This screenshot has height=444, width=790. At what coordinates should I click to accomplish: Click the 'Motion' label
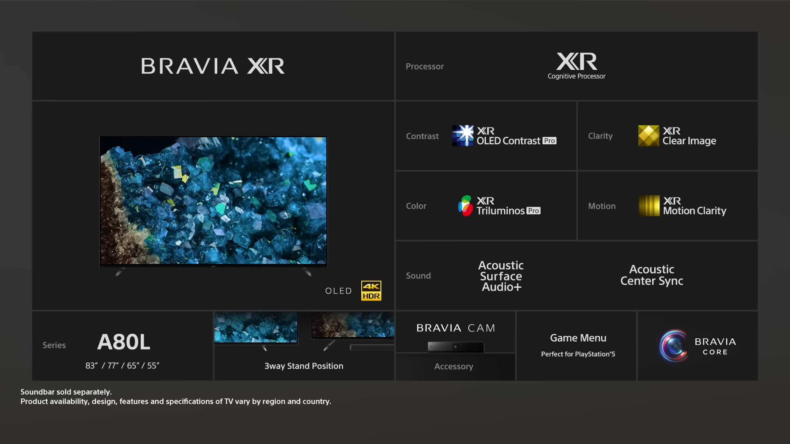click(602, 206)
